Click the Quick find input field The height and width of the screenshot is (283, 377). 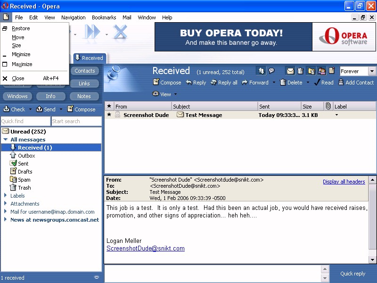25,121
